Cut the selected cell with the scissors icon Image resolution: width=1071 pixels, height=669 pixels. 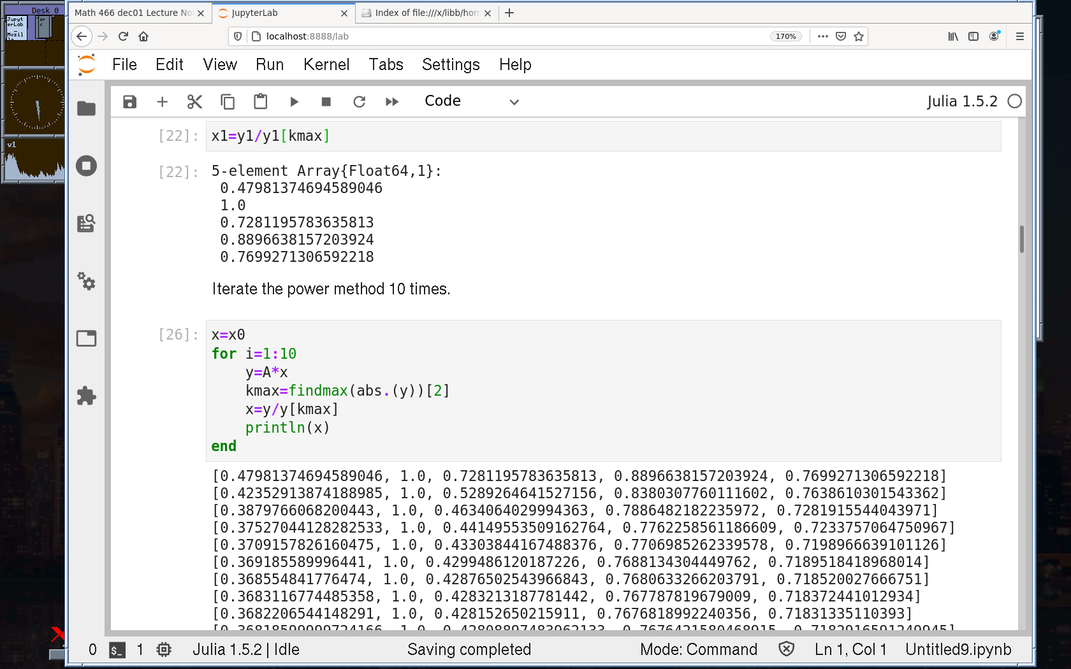(194, 102)
